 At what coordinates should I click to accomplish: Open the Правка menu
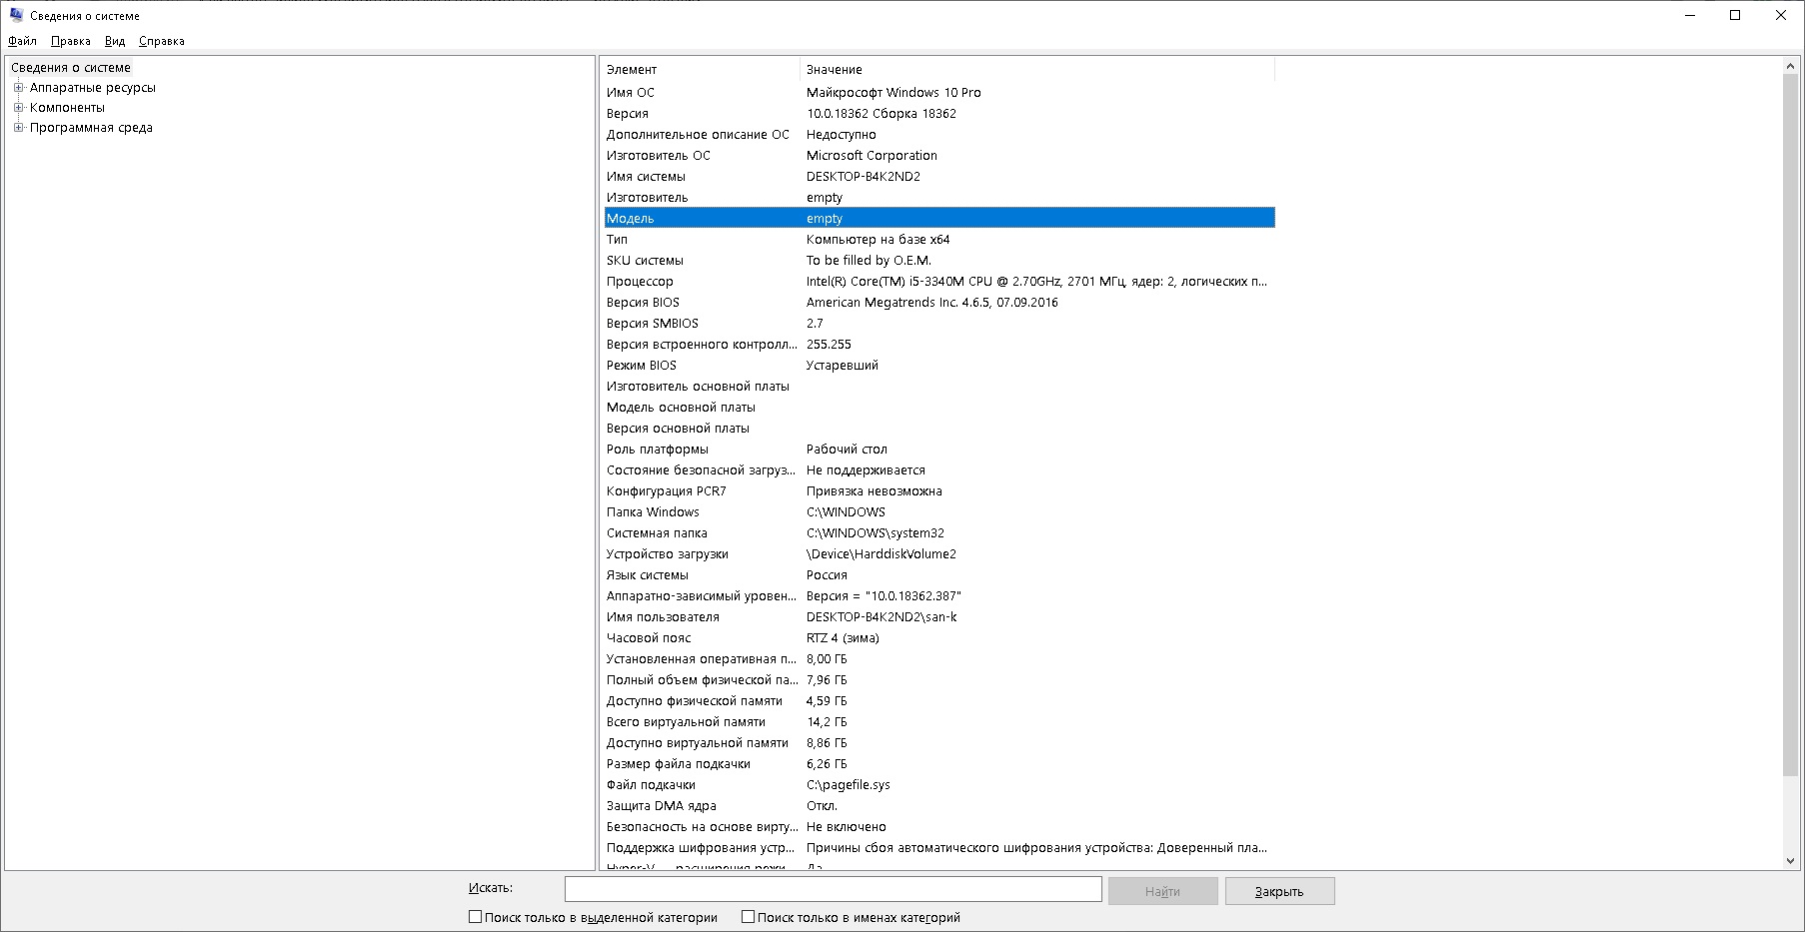[x=71, y=41]
